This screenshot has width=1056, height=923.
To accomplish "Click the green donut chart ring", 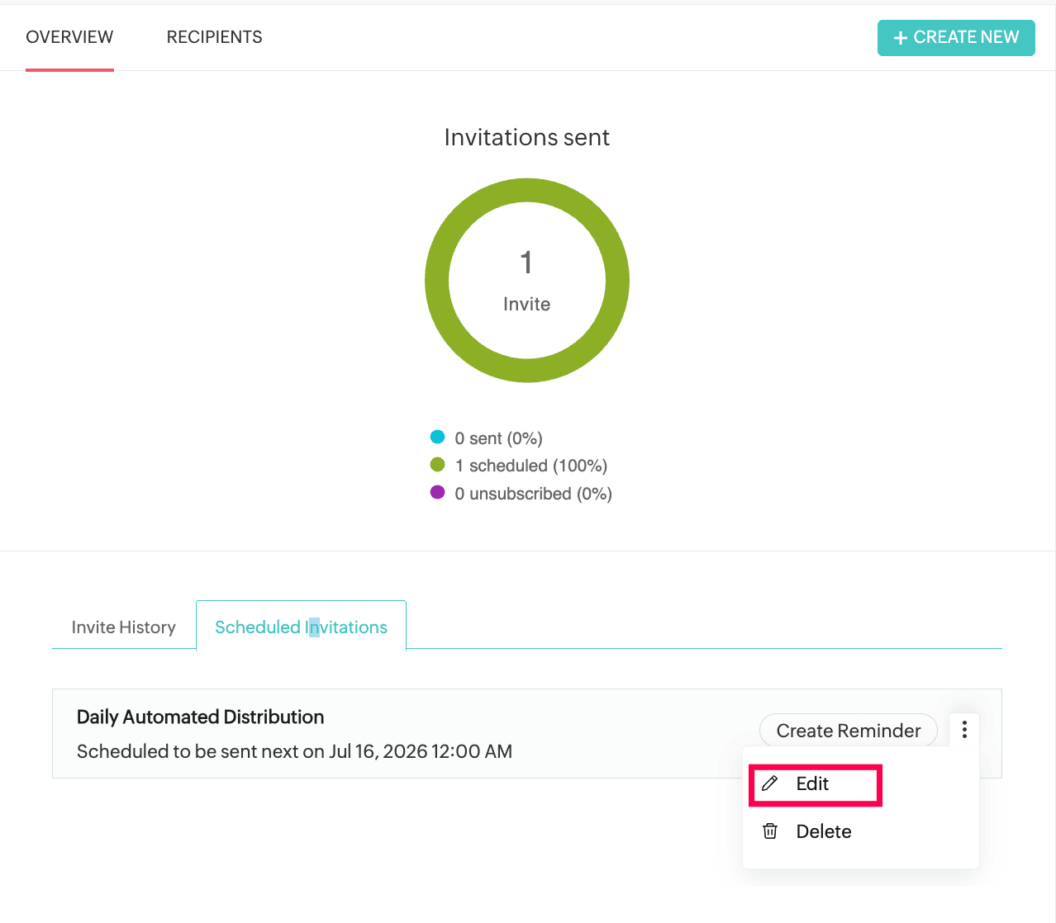I will coord(527,191).
